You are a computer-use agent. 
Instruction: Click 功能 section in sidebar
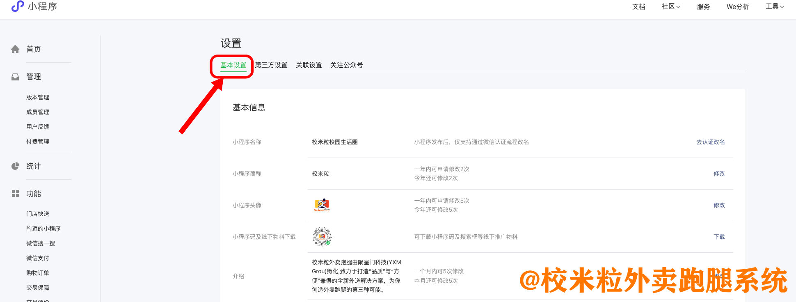(34, 194)
